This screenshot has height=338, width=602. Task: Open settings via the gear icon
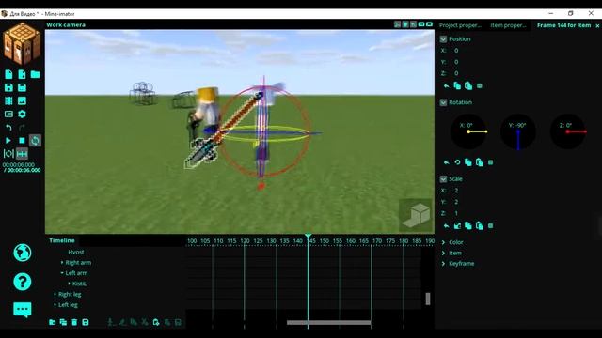22,115
